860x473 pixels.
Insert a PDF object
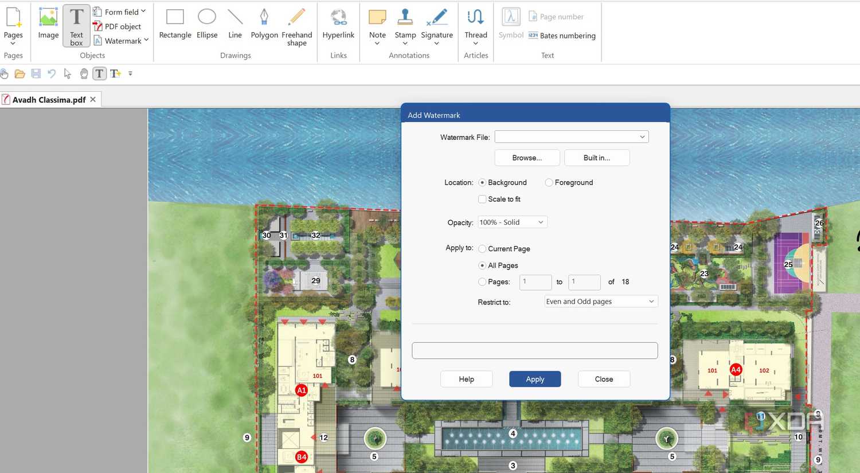[x=117, y=26]
